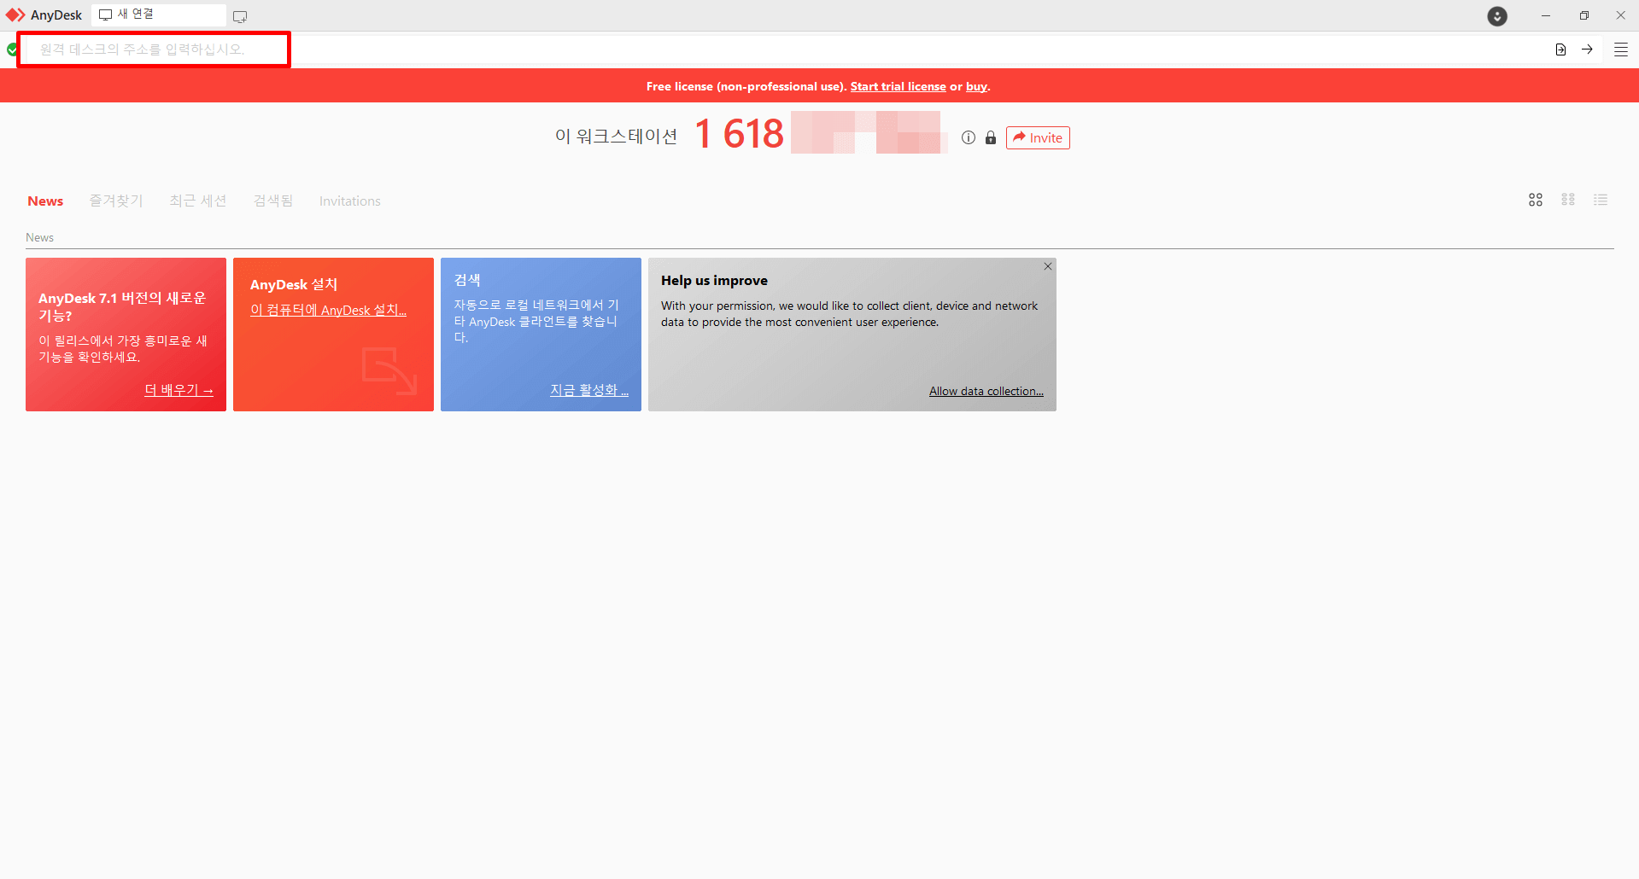Click the Invite button

[1038, 137]
